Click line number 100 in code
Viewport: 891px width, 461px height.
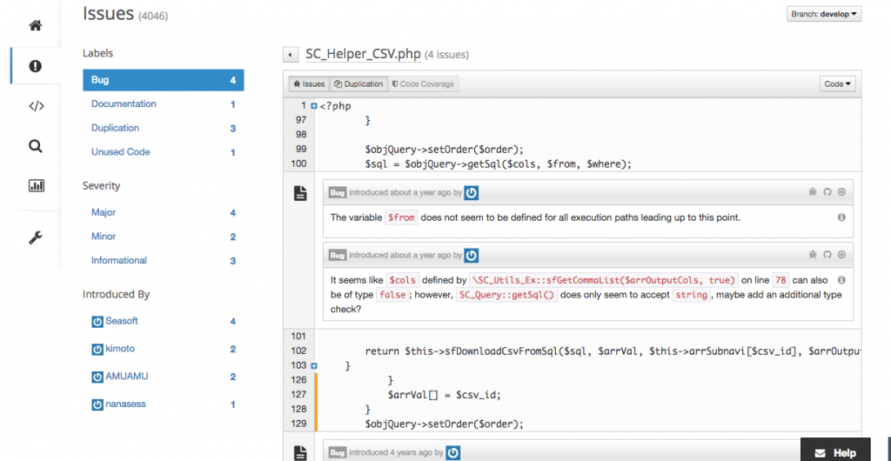[x=298, y=164]
